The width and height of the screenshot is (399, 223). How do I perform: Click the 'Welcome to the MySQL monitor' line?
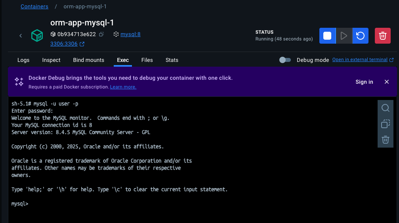coord(90,118)
